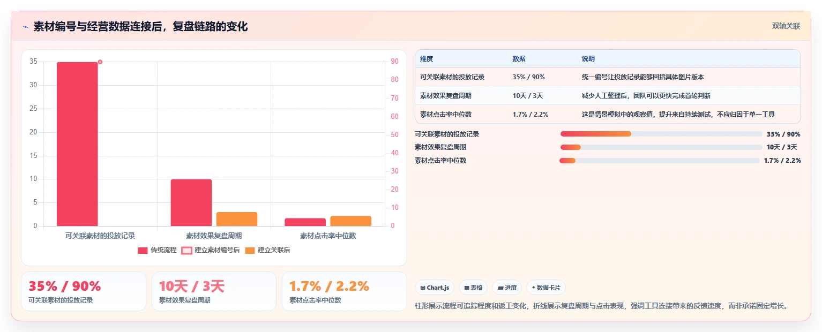Click the orange 素材效果复盘周期 bar
Screen dimensions: 822x332
(237, 219)
